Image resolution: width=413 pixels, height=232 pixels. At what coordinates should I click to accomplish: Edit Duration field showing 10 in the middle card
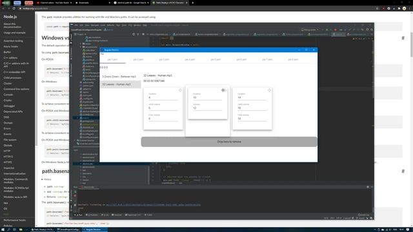coord(208,97)
